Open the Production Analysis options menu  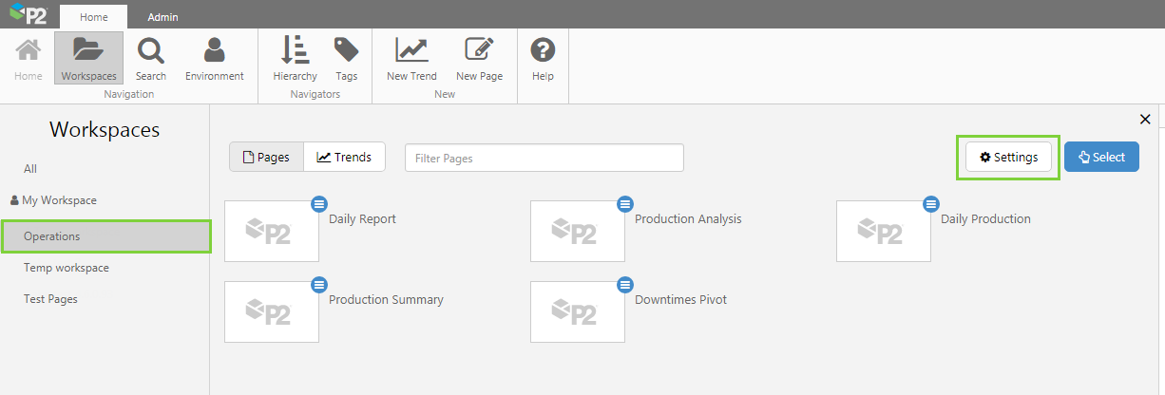click(x=625, y=203)
